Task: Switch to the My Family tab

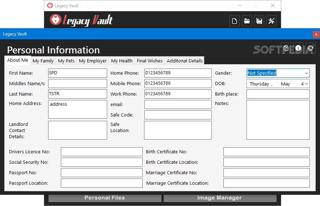Action: pyautogui.click(x=43, y=61)
